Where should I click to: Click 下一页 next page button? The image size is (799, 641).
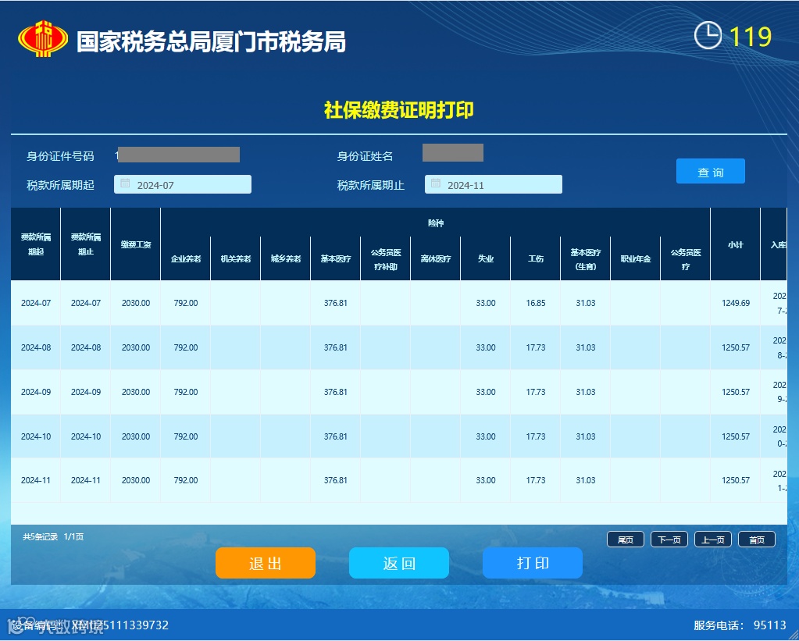(x=668, y=539)
